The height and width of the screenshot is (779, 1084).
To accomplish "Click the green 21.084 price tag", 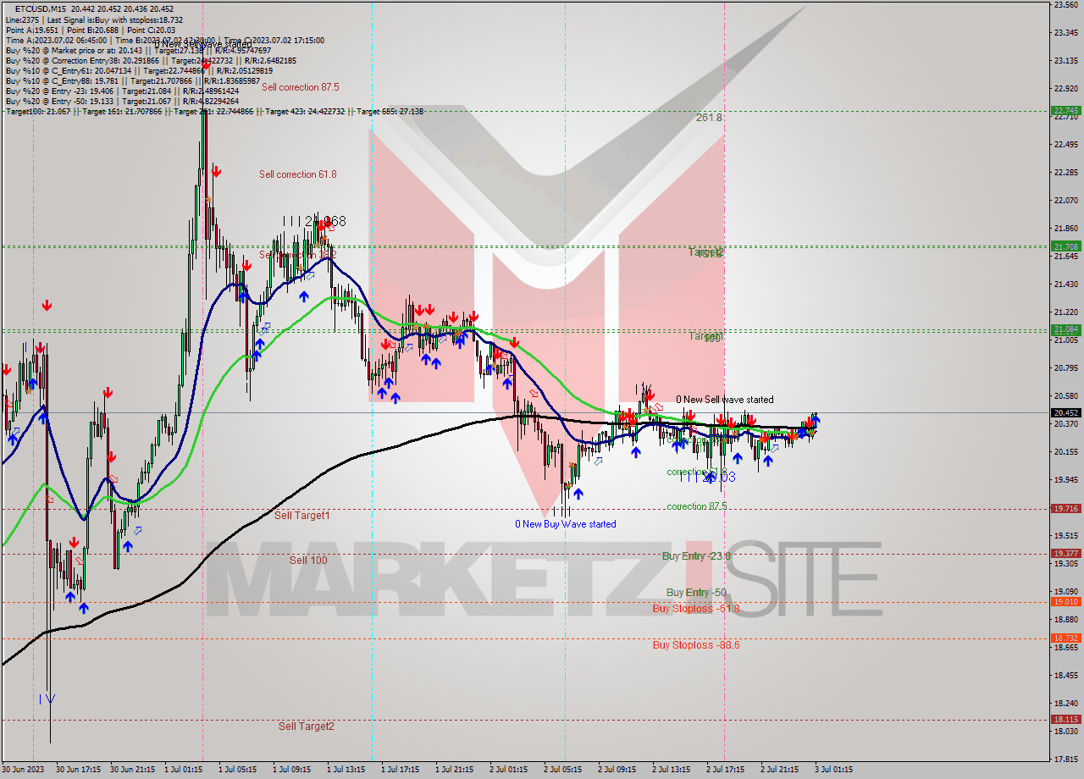I will [1065, 329].
